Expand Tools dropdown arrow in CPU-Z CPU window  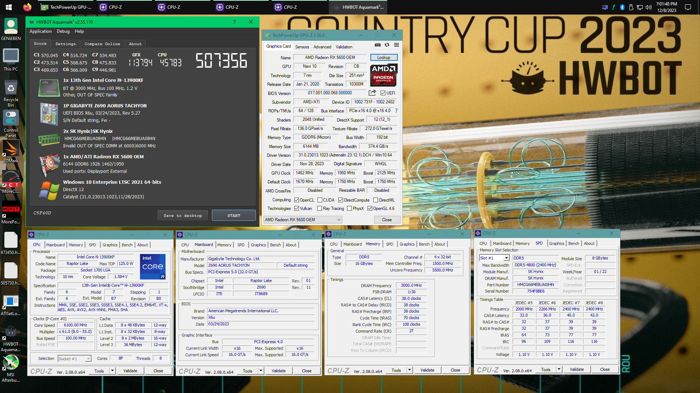112,371
